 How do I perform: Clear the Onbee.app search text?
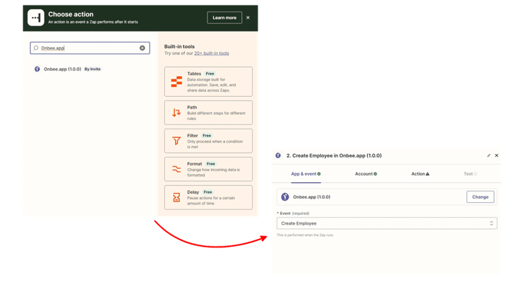pyautogui.click(x=142, y=48)
